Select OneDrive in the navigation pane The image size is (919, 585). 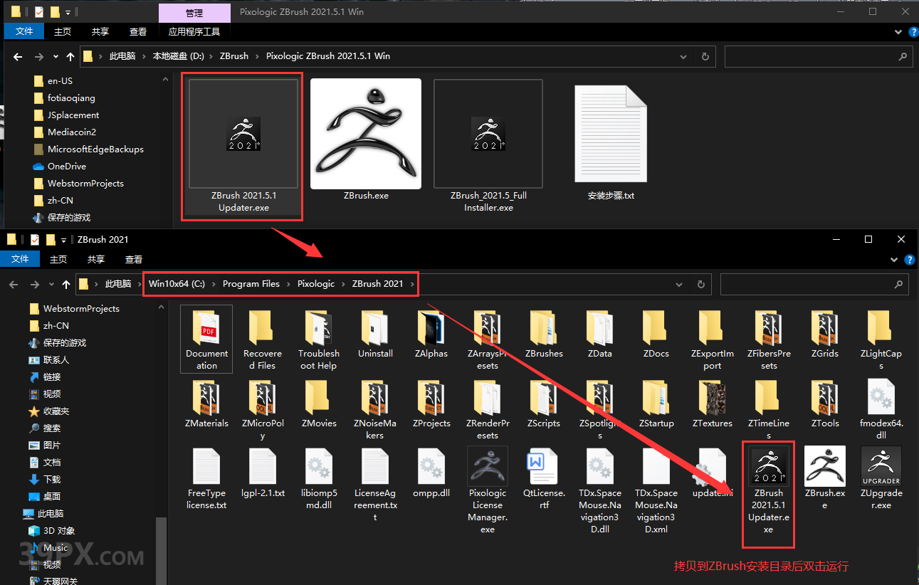(66, 167)
